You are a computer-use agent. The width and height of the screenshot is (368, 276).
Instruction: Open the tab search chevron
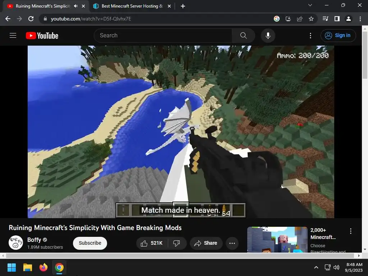(310, 5)
